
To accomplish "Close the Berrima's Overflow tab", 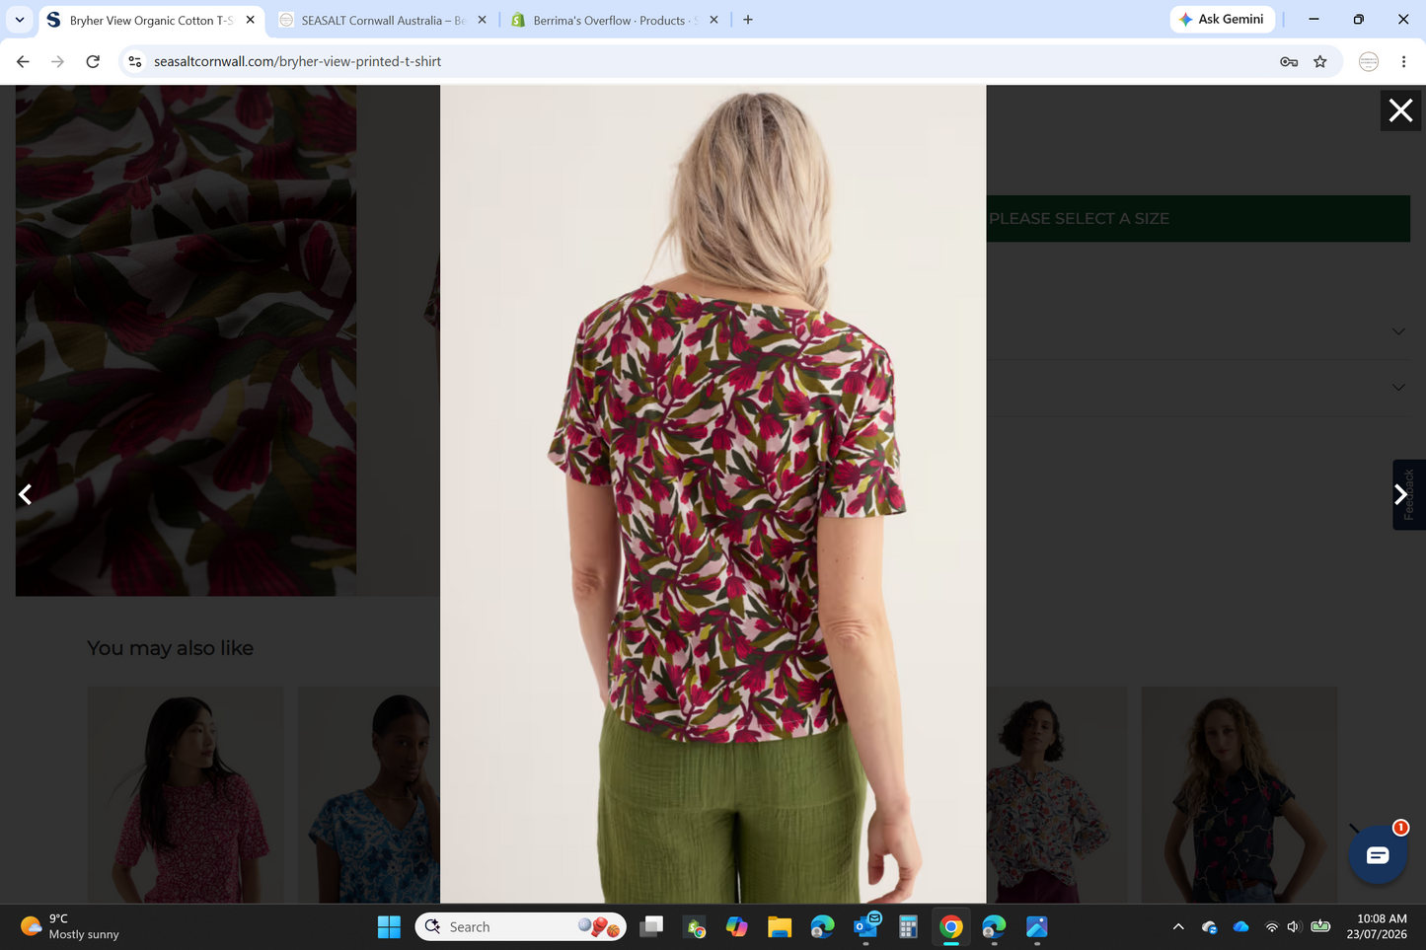I will click(713, 20).
